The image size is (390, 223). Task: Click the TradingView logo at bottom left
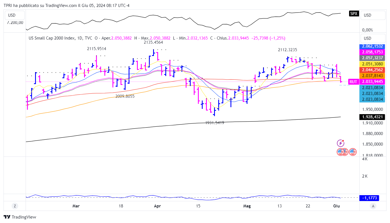pyautogui.click(x=20, y=217)
